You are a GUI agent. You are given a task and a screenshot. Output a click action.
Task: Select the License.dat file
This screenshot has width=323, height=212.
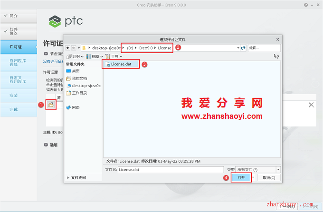[121, 64]
